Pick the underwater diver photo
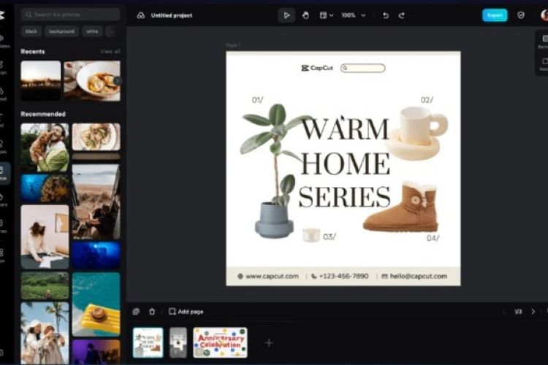Screen dimensions: 548x365 tap(45, 188)
